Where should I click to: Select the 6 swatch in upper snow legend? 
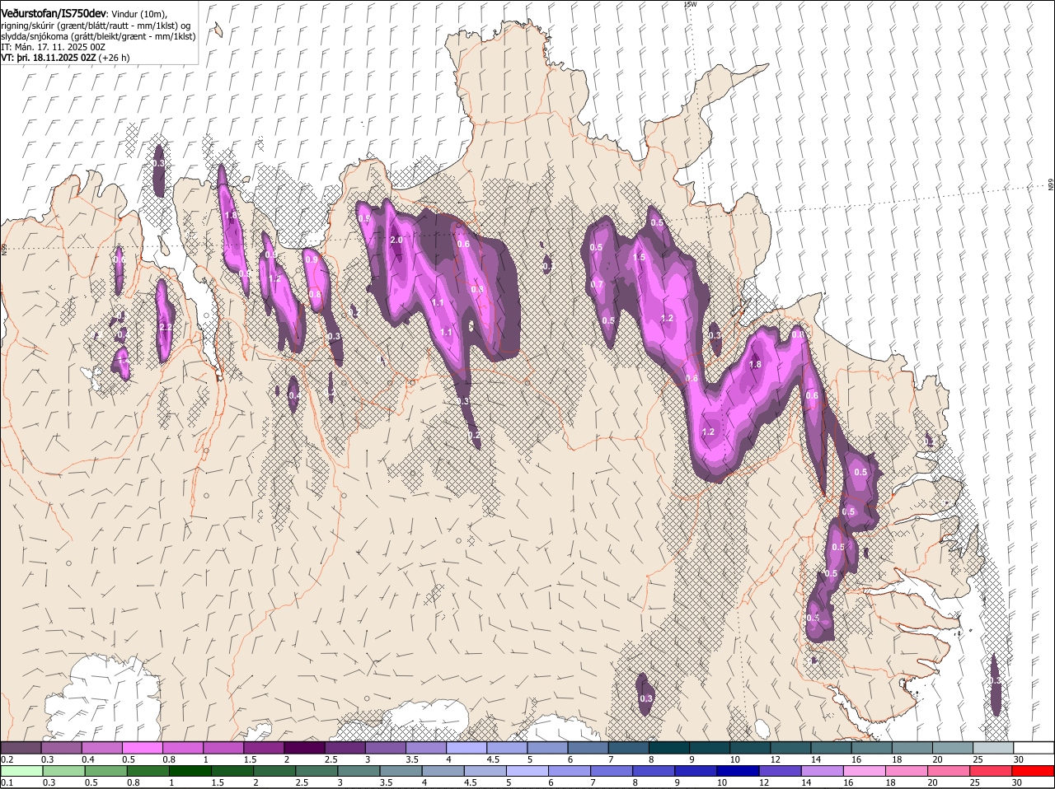pos(588,747)
